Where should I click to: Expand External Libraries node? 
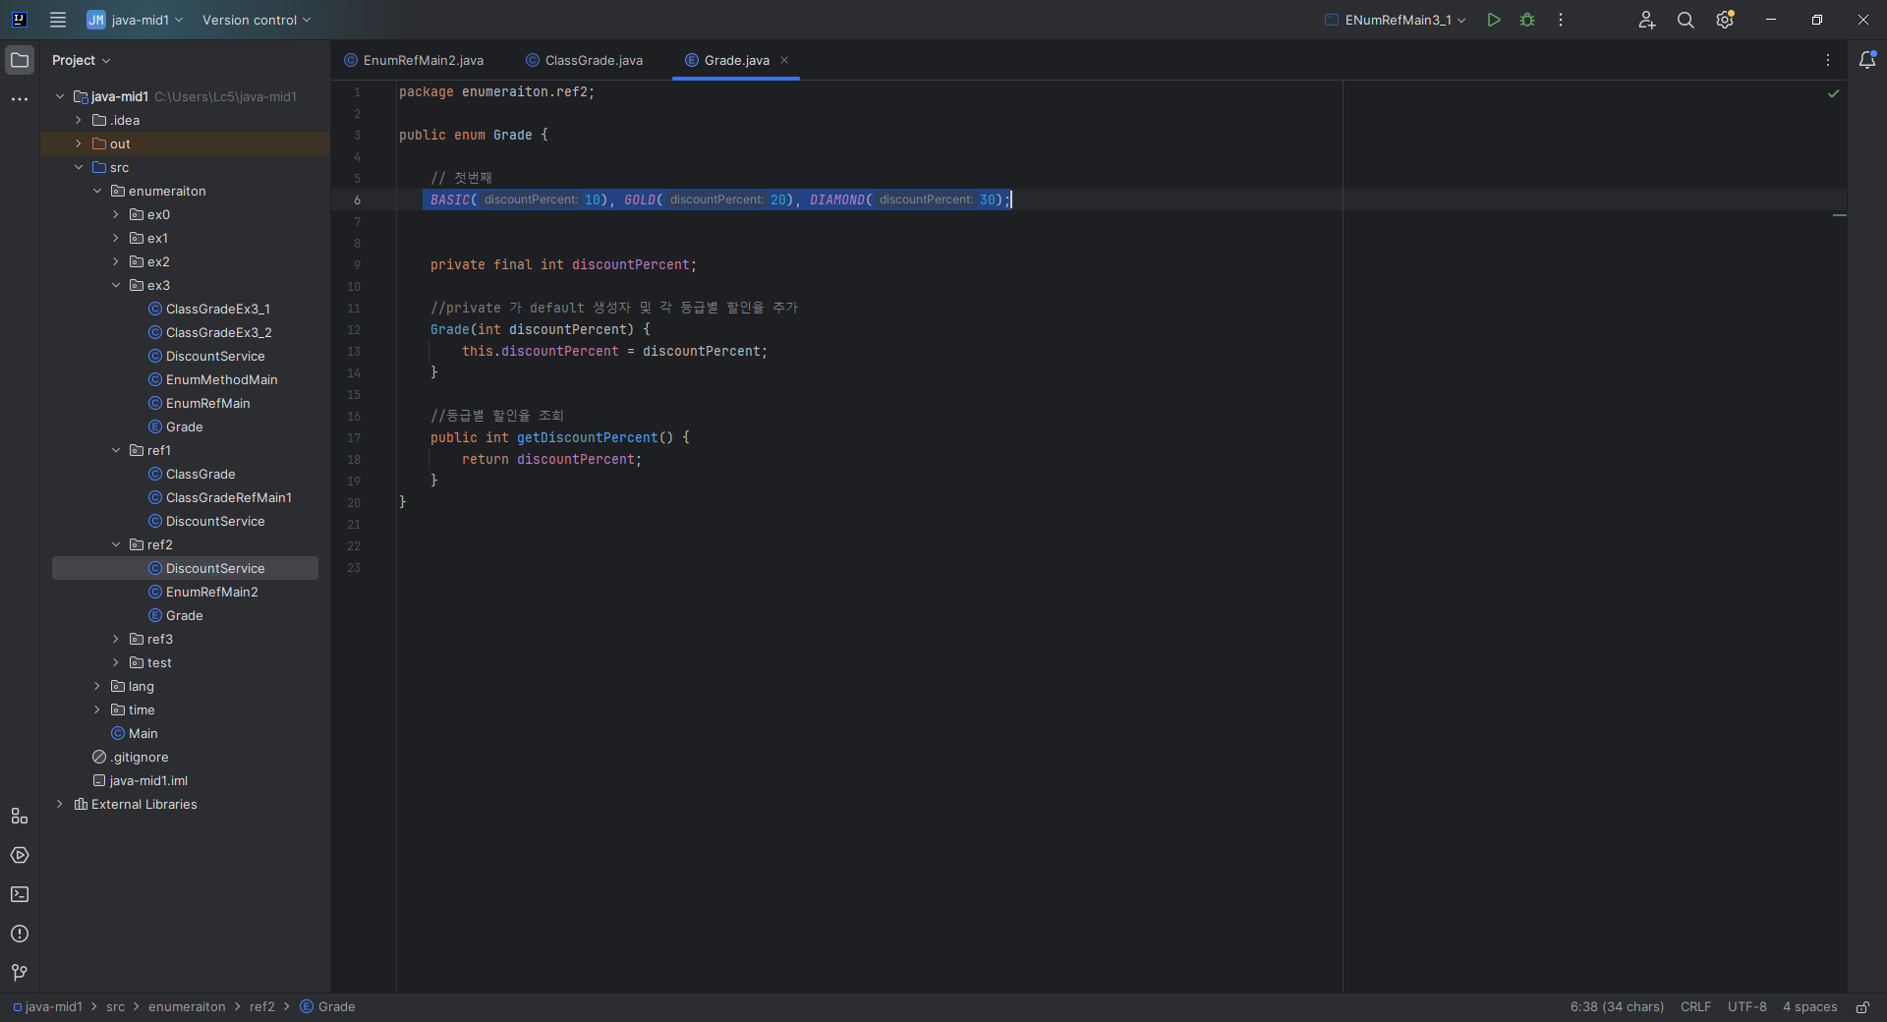60,804
